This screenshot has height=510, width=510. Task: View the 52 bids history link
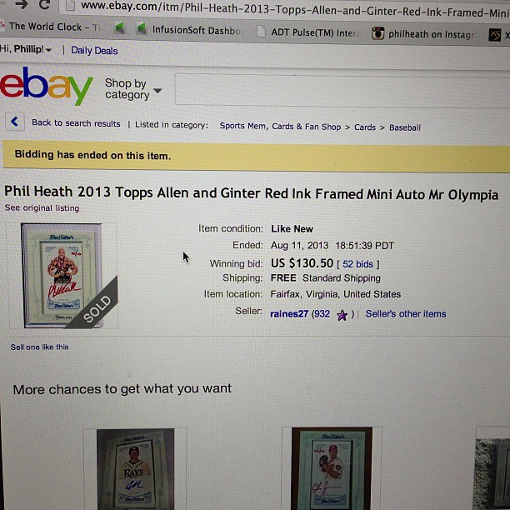(x=357, y=264)
